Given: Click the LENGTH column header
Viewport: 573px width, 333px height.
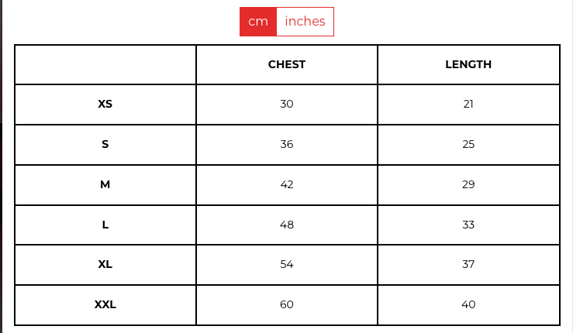Looking at the screenshot, I should pos(468,64).
